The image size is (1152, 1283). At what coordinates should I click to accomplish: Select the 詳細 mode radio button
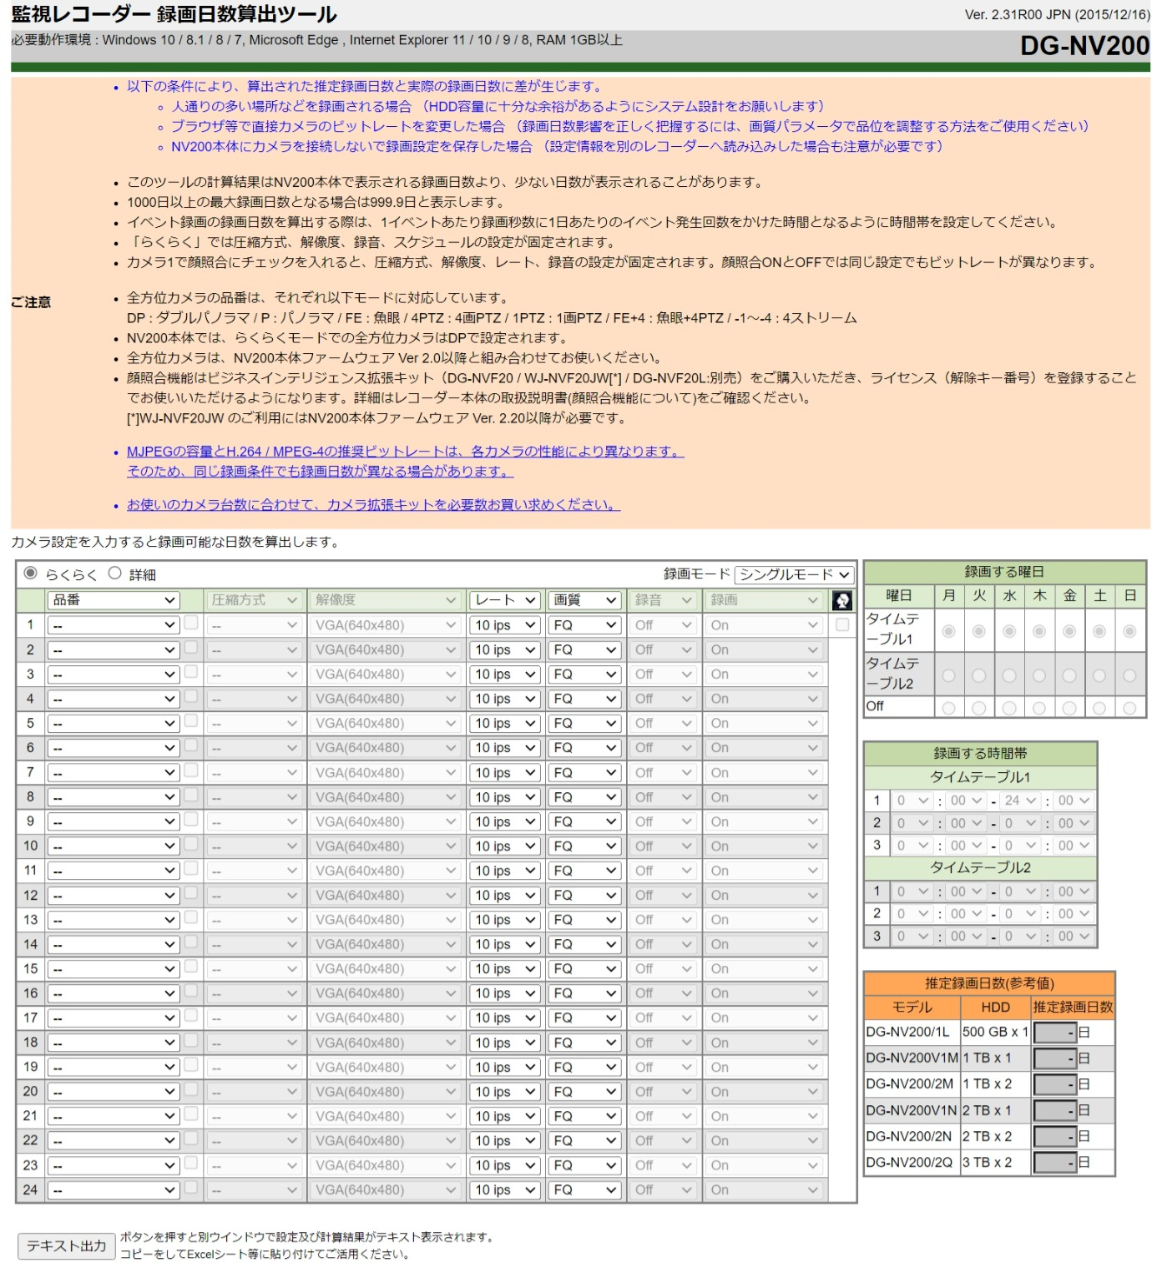115,573
